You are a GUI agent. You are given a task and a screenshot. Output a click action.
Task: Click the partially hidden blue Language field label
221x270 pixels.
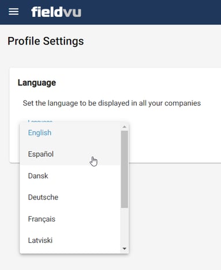point(40,121)
